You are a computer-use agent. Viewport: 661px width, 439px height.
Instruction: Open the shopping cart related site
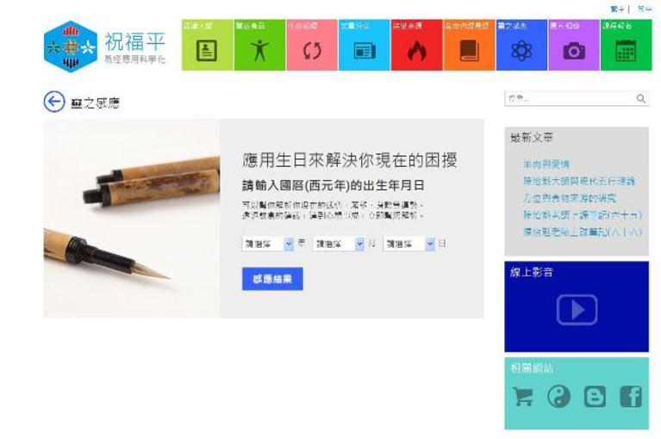tap(523, 396)
